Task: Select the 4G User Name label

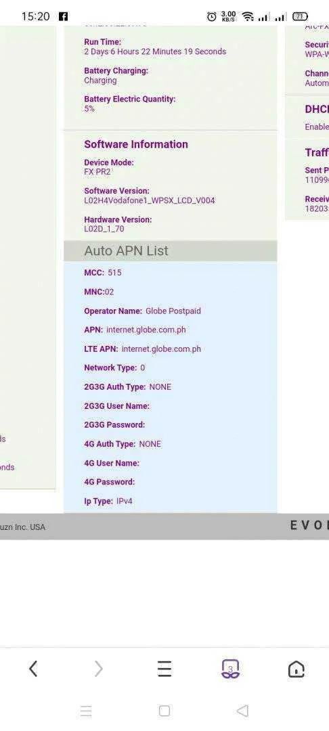Action: [x=112, y=463]
